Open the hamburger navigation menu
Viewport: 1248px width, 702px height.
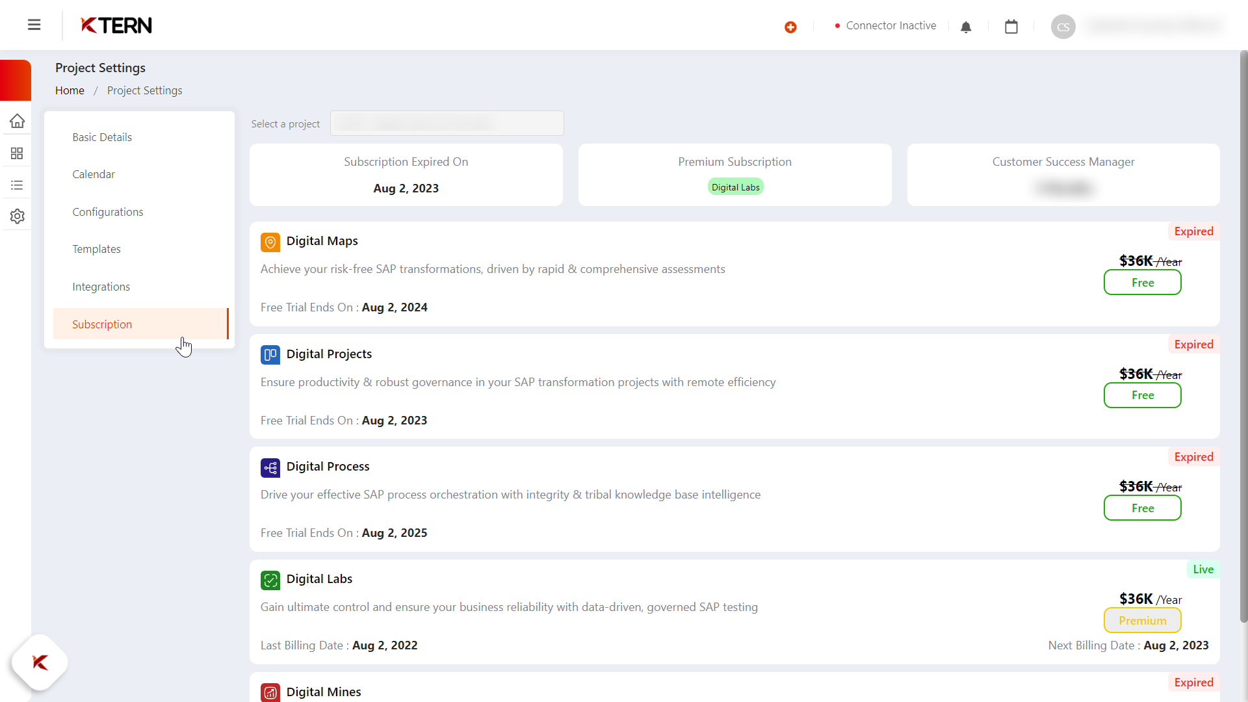(x=34, y=25)
